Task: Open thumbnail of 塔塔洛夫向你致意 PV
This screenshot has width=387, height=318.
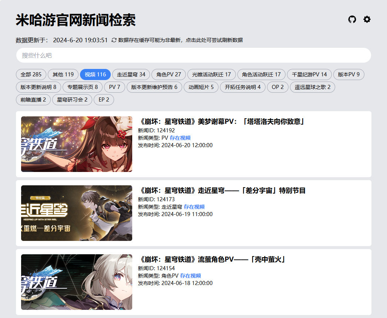Action: tap(77, 144)
